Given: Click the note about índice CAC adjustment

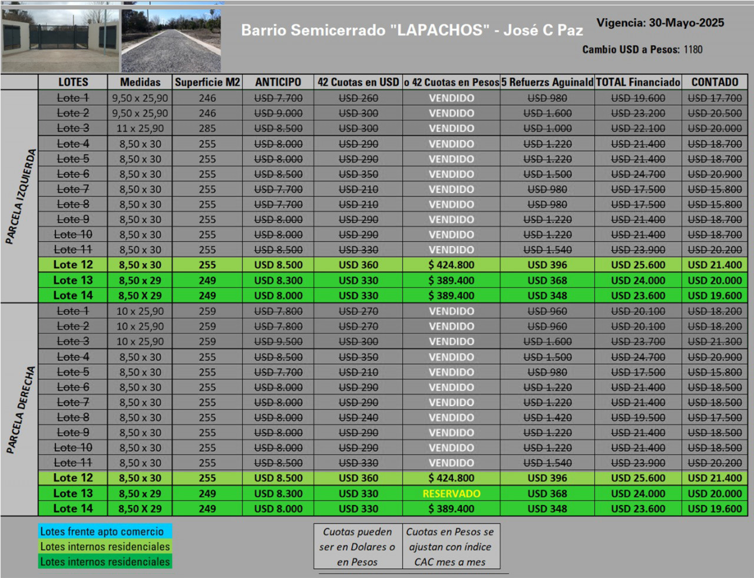Looking at the screenshot, I should pyautogui.click(x=451, y=547).
